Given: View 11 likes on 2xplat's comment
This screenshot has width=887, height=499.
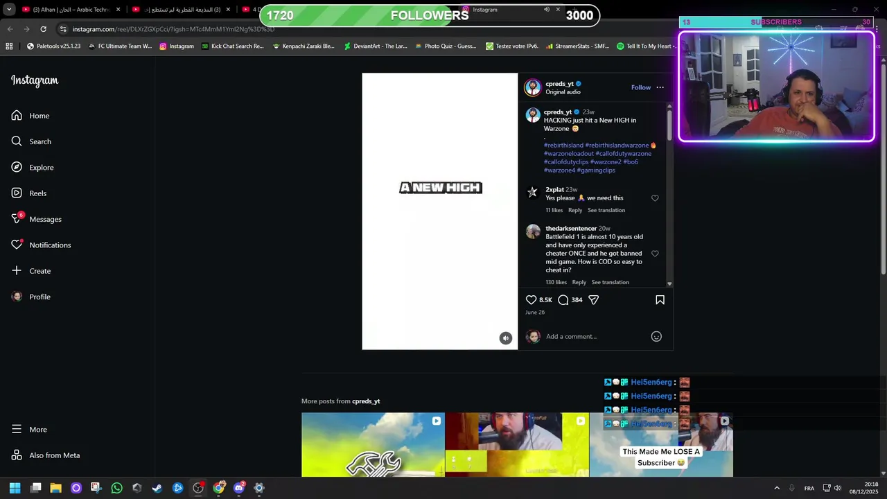Looking at the screenshot, I should [554, 210].
